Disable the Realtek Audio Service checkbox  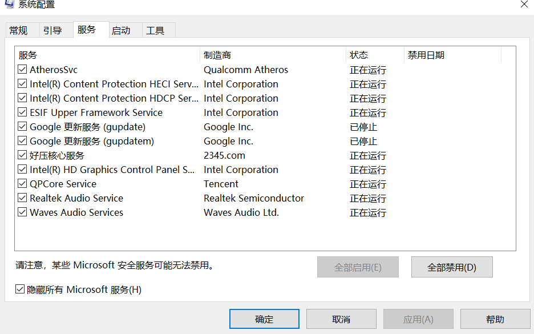(x=22, y=198)
